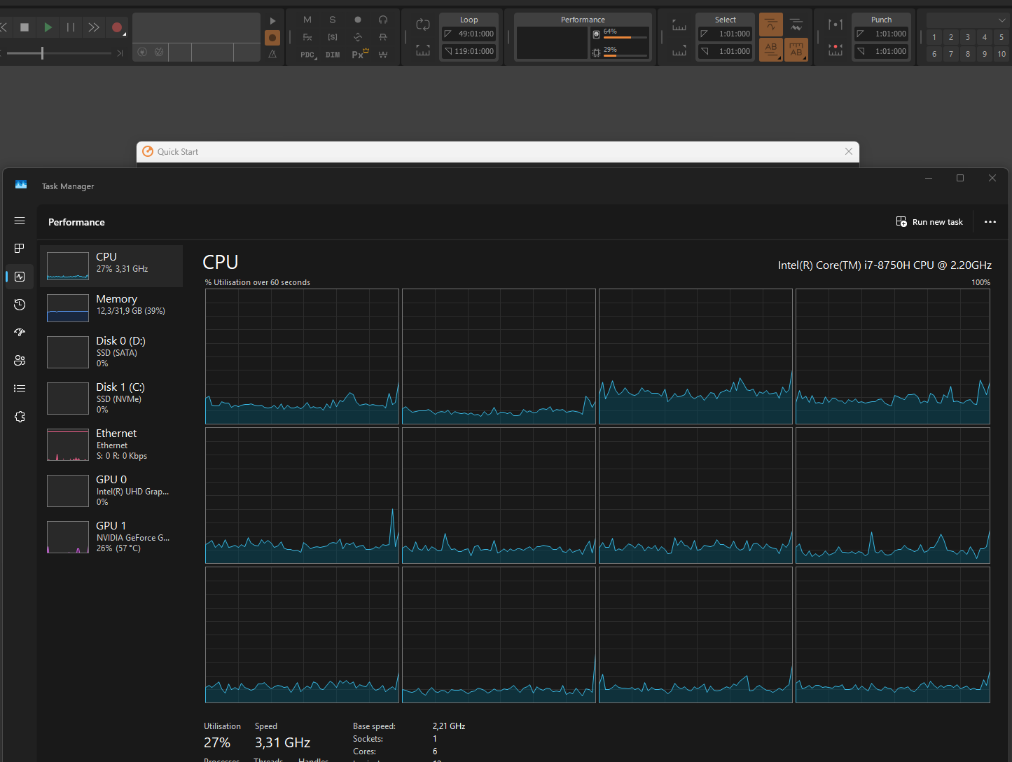
Task: Click the disk usage meter at 64%
Action: (x=620, y=34)
